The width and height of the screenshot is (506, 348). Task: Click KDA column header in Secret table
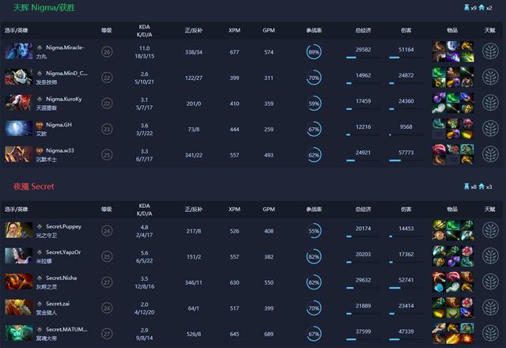click(144, 210)
